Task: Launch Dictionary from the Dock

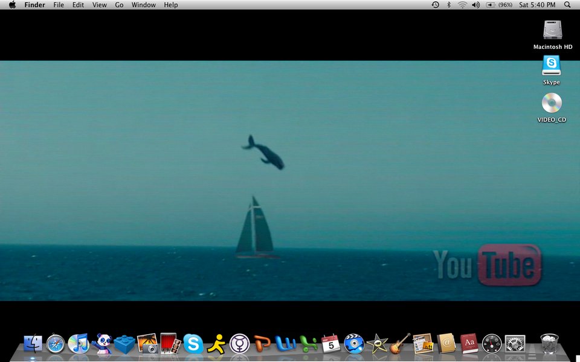Action: click(x=469, y=344)
